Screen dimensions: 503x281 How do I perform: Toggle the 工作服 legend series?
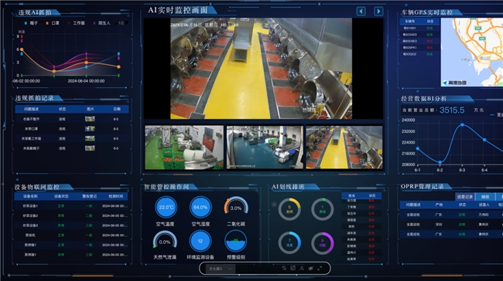click(x=76, y=23)
